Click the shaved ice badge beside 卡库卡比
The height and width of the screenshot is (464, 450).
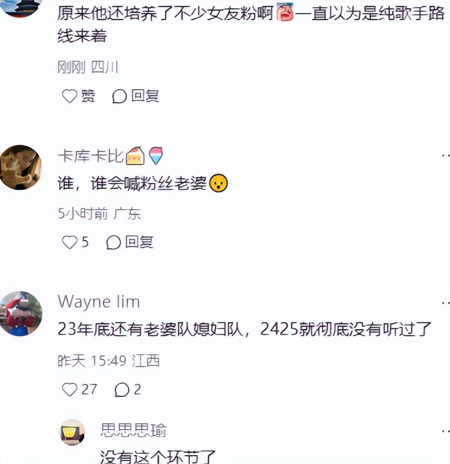(156, 156)
